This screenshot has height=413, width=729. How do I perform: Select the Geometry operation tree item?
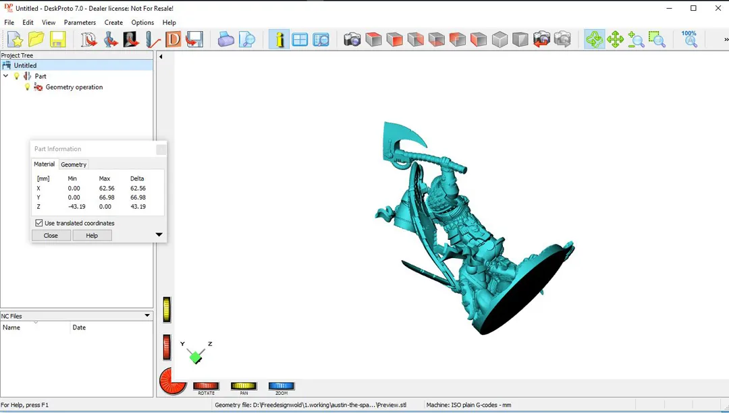(74, 87)
